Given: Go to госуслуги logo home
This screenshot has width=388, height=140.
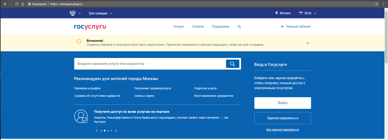Looking at the screenshot, I should [x=90, y=27].
